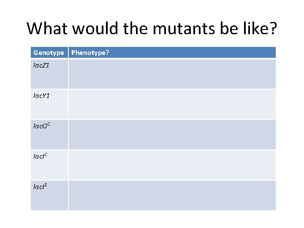304x228 pixels.
Task: Click the superscript C in lacOC
Action: (49, 124)
